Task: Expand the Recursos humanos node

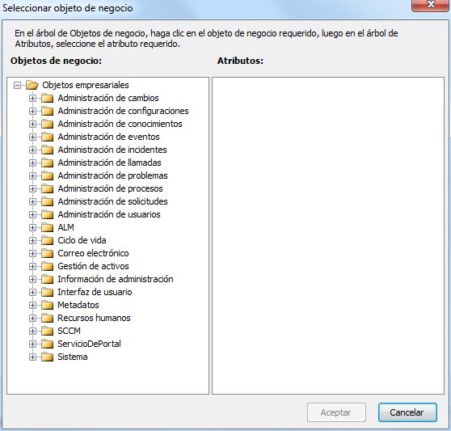Action: click(32, 319)
